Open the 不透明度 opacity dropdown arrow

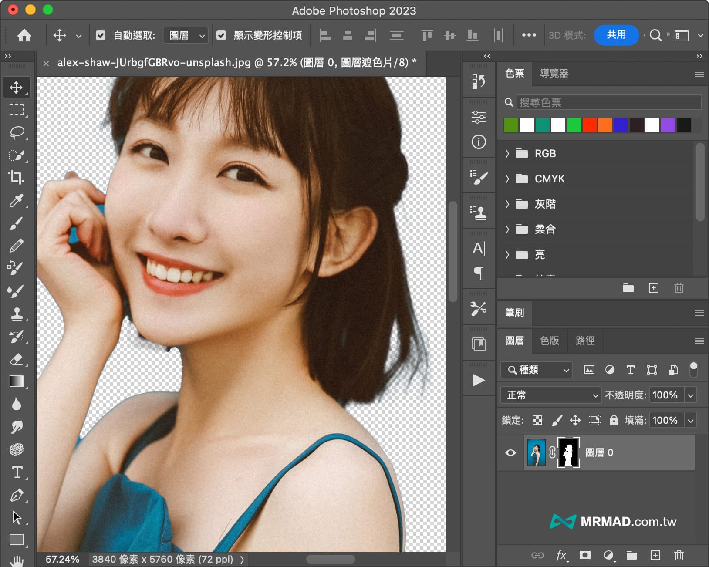691,395
